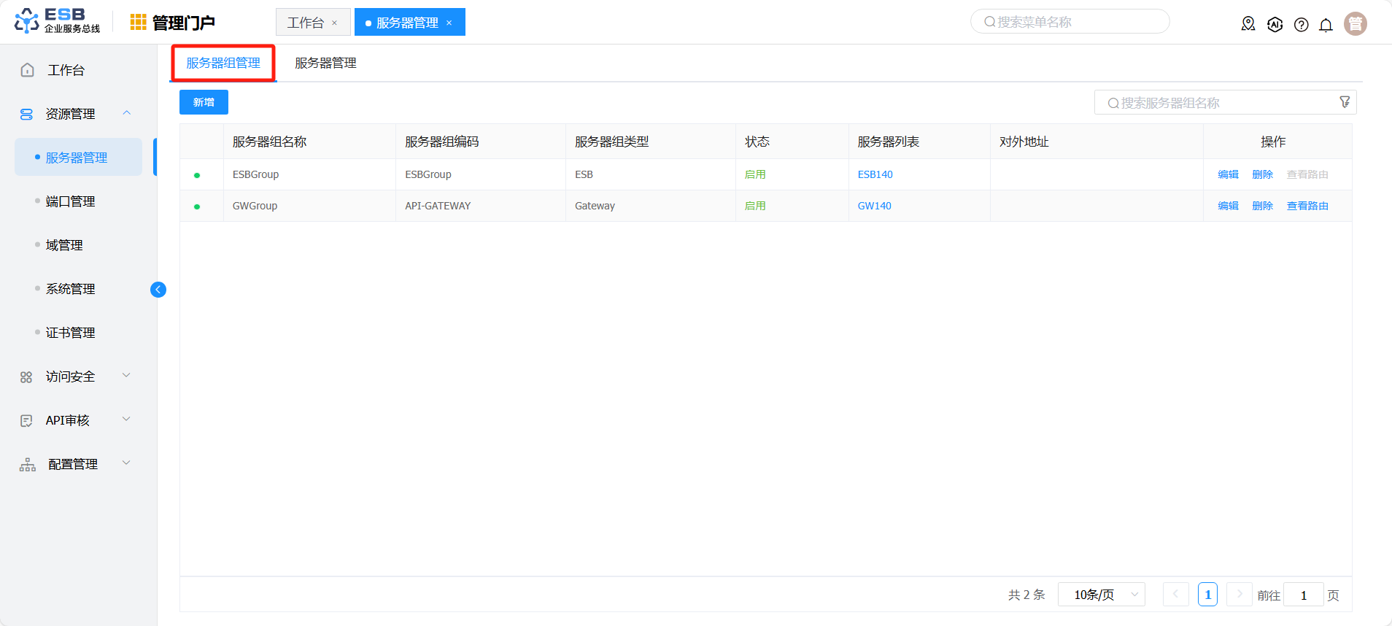Collapse sidebar with blue arrow button
Image resolution: width=1392 pixels, height=626 pixels.
click(x=158, y=290)
